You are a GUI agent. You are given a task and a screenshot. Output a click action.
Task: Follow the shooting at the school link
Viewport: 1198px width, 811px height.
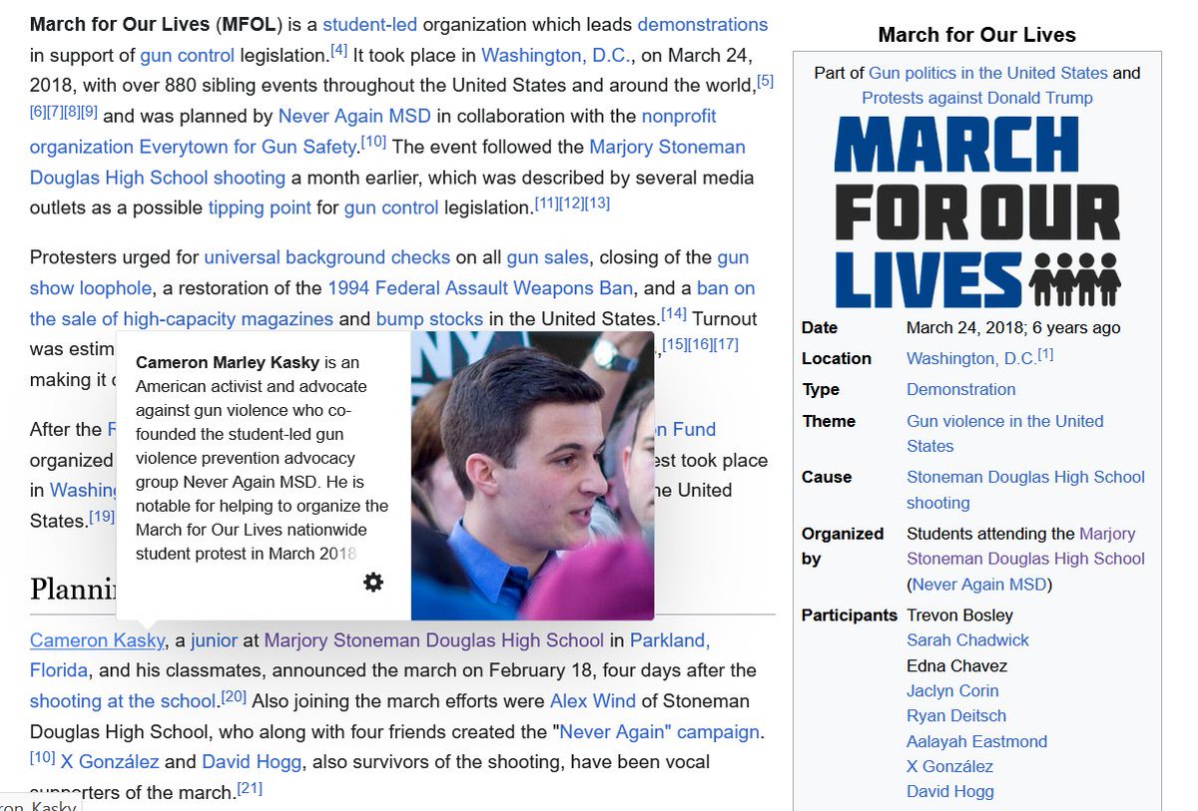click(123, 701)
